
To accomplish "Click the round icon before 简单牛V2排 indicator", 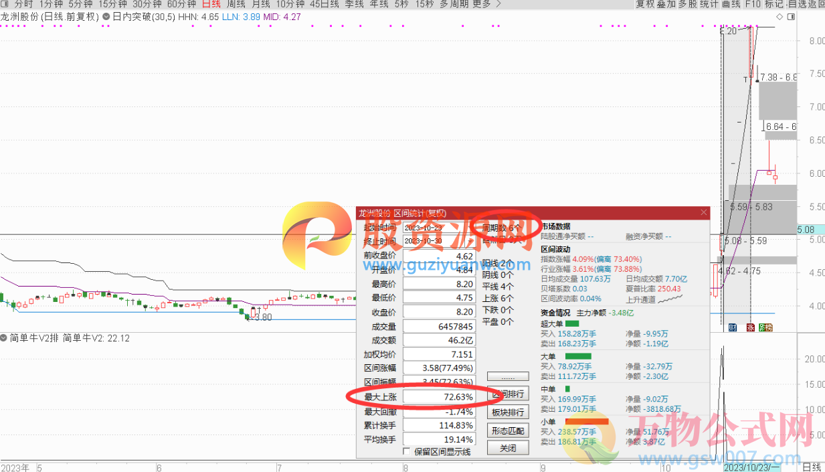I will click(x=4, y=338).
